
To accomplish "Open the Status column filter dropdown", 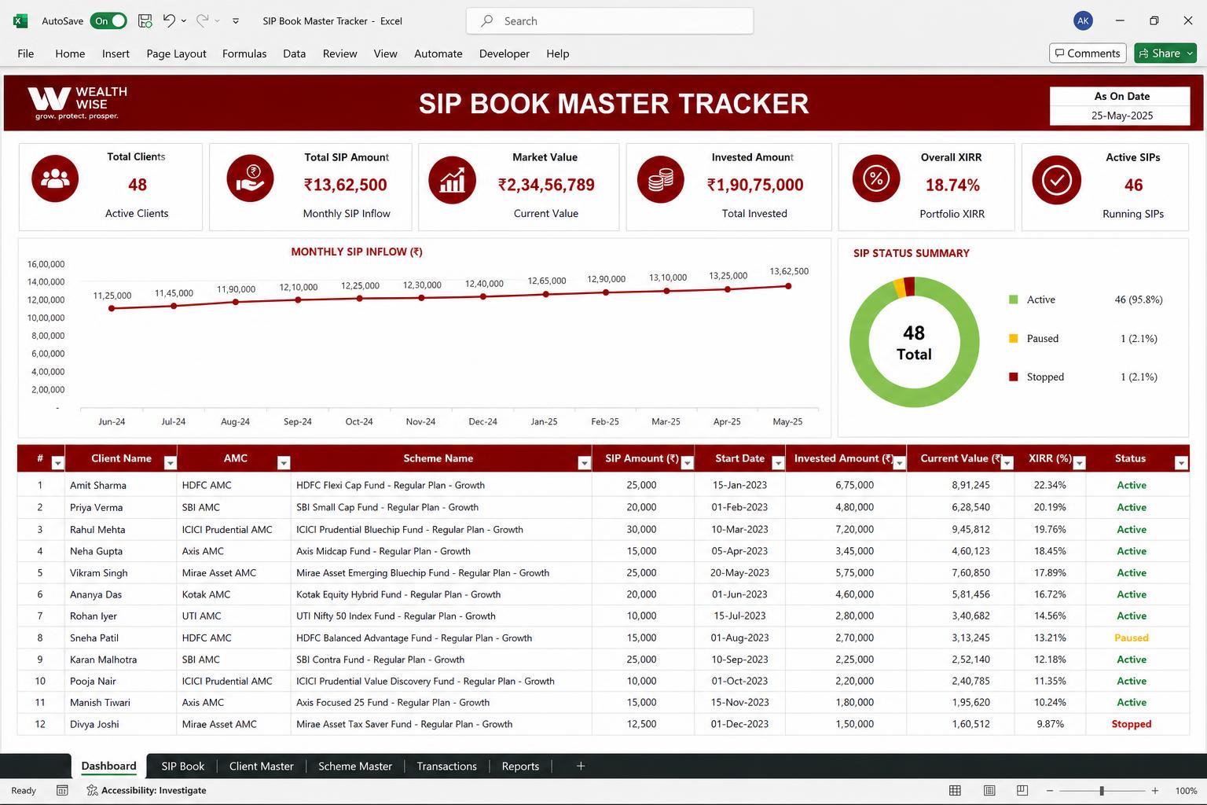I will click(1181, 463).
